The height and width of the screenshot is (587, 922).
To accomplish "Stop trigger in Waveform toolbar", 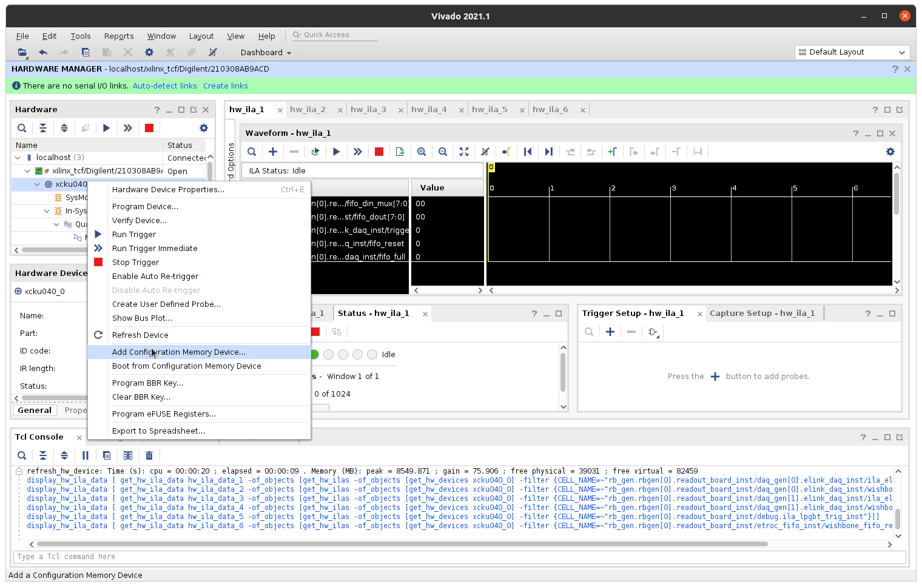I will point(379,152).
